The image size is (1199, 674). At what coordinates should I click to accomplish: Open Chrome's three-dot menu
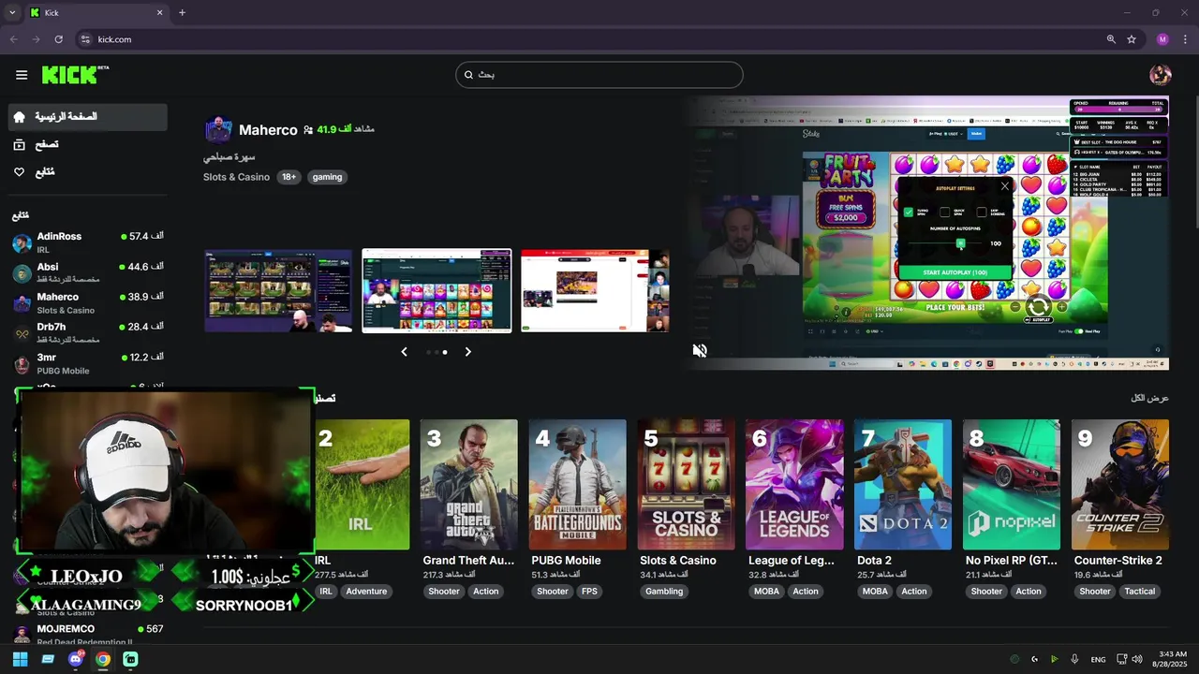coord(1185,39)
